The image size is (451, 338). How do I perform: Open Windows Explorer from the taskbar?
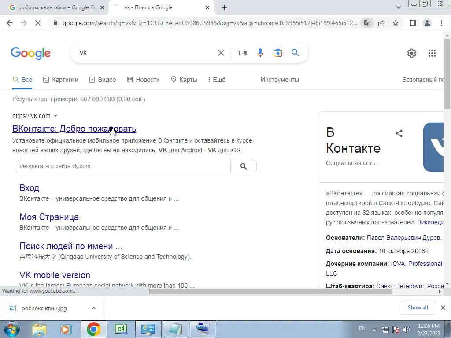click(39, 329)
